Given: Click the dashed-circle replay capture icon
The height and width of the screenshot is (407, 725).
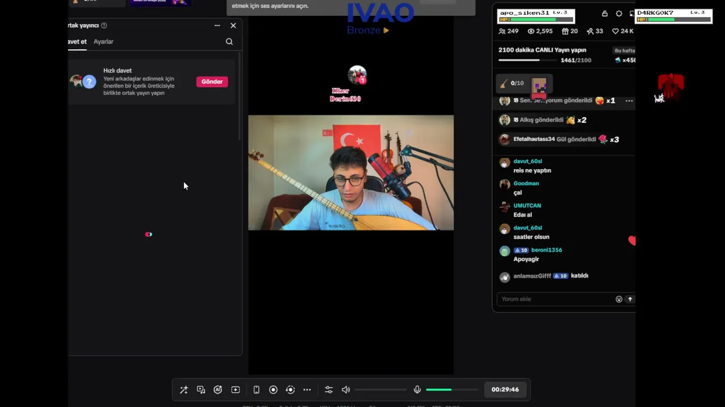Looking at the screenshot, I should click(x=291, y=389).
